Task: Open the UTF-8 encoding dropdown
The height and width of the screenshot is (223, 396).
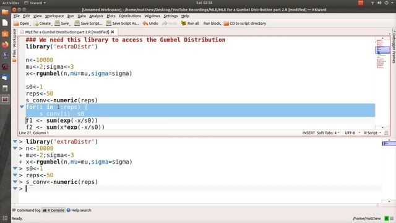Action: (x=352, y=133)
